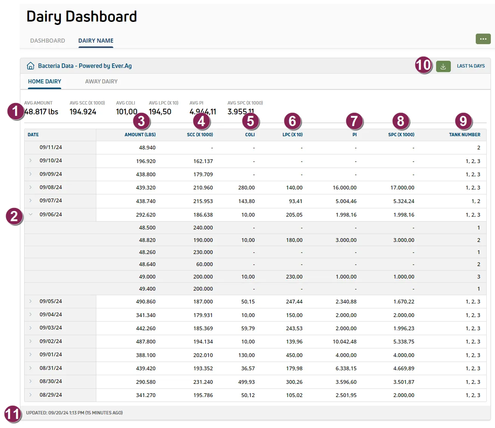This screenshot has width=495, height=428.
Task: Expand the 09/09/24 row
Action: coord(31,174)
